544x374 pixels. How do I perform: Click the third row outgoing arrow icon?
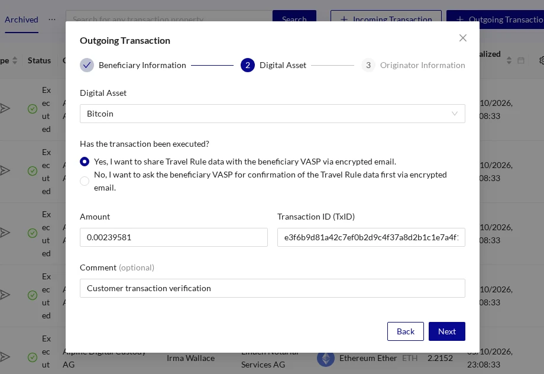pos(5,233)
